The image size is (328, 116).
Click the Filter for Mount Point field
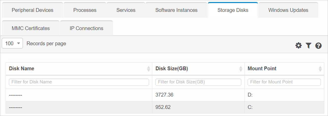[284, 82]
